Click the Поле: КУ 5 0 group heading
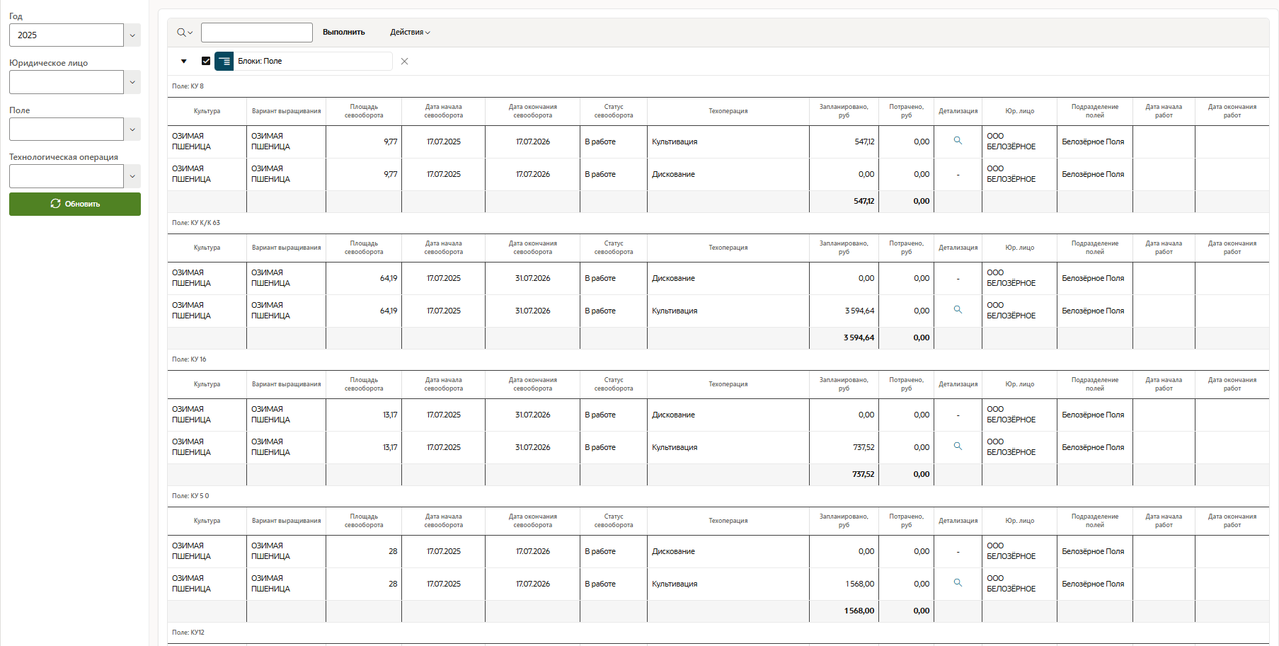Screen dimensions: 1279x646 coord(190,496)
